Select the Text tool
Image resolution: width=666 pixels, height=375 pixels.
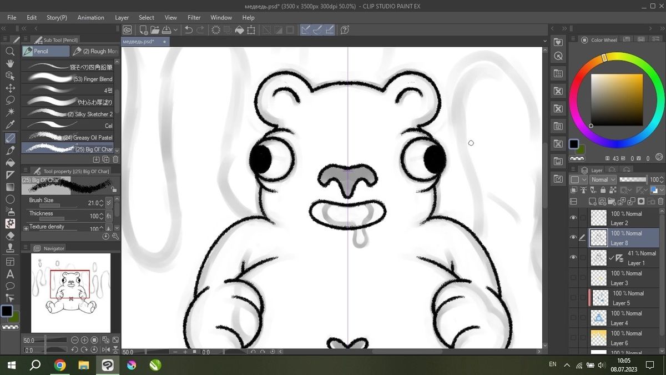(10, 274)
